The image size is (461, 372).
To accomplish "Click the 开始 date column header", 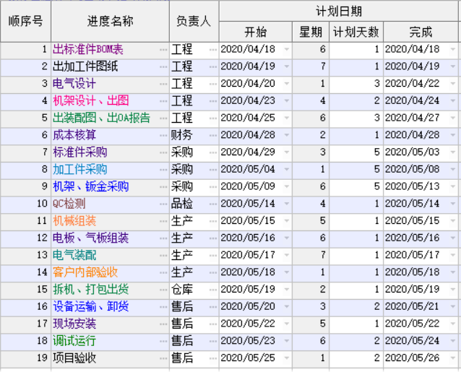I will click(x=256, y=32).
